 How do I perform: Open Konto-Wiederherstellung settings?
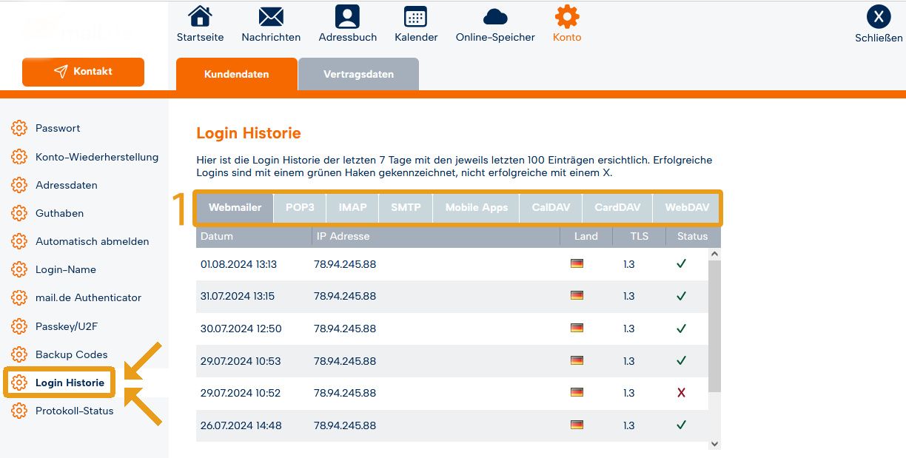coord(97,157)
